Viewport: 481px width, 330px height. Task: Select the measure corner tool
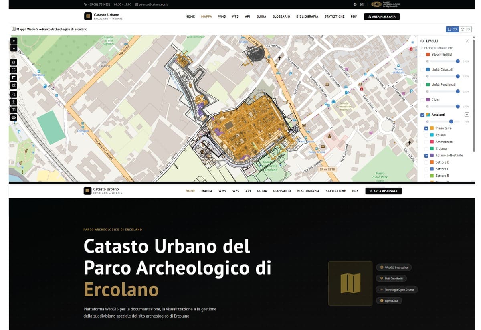point(14,77)
